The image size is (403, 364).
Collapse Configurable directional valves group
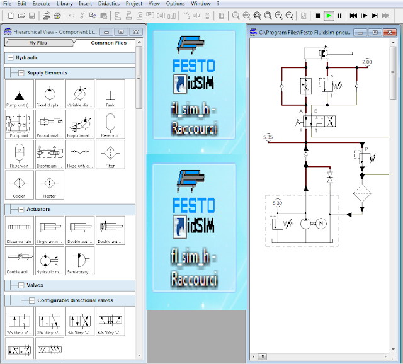click(31, 300)
